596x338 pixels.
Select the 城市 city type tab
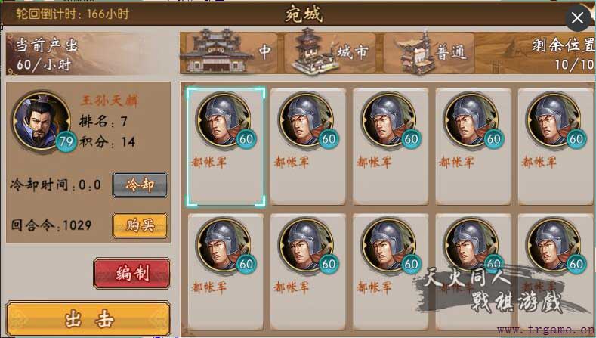330,52
